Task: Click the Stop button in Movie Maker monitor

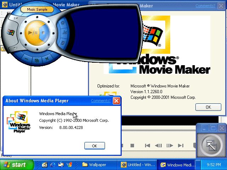Action: 132,146
